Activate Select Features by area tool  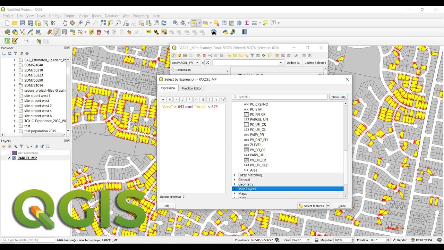[194, 23]
